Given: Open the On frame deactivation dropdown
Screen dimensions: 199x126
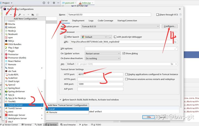Looking at the screenshot, I should tap(103, 58).
